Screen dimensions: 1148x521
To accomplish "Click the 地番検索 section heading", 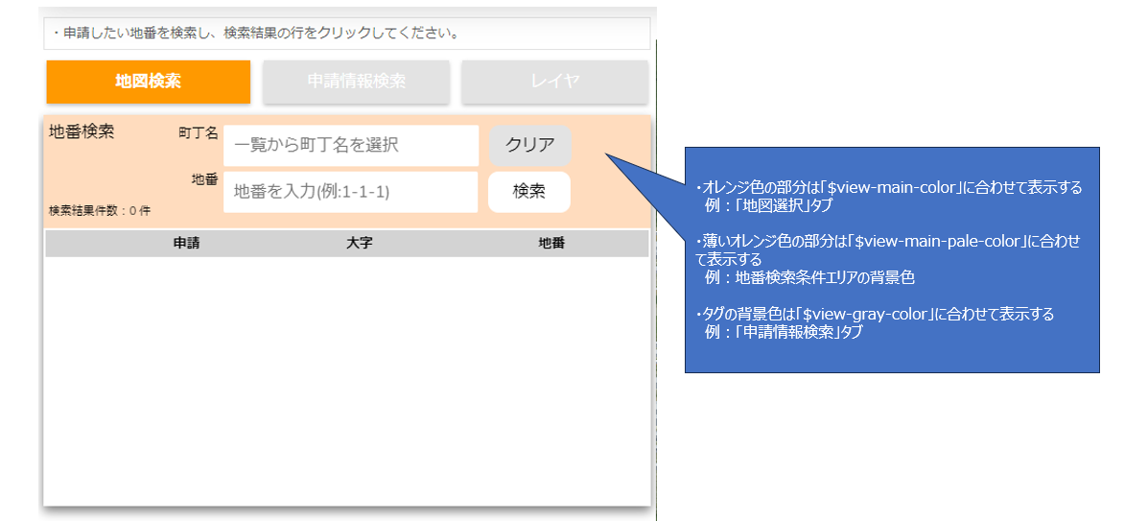I will [82, 132].
